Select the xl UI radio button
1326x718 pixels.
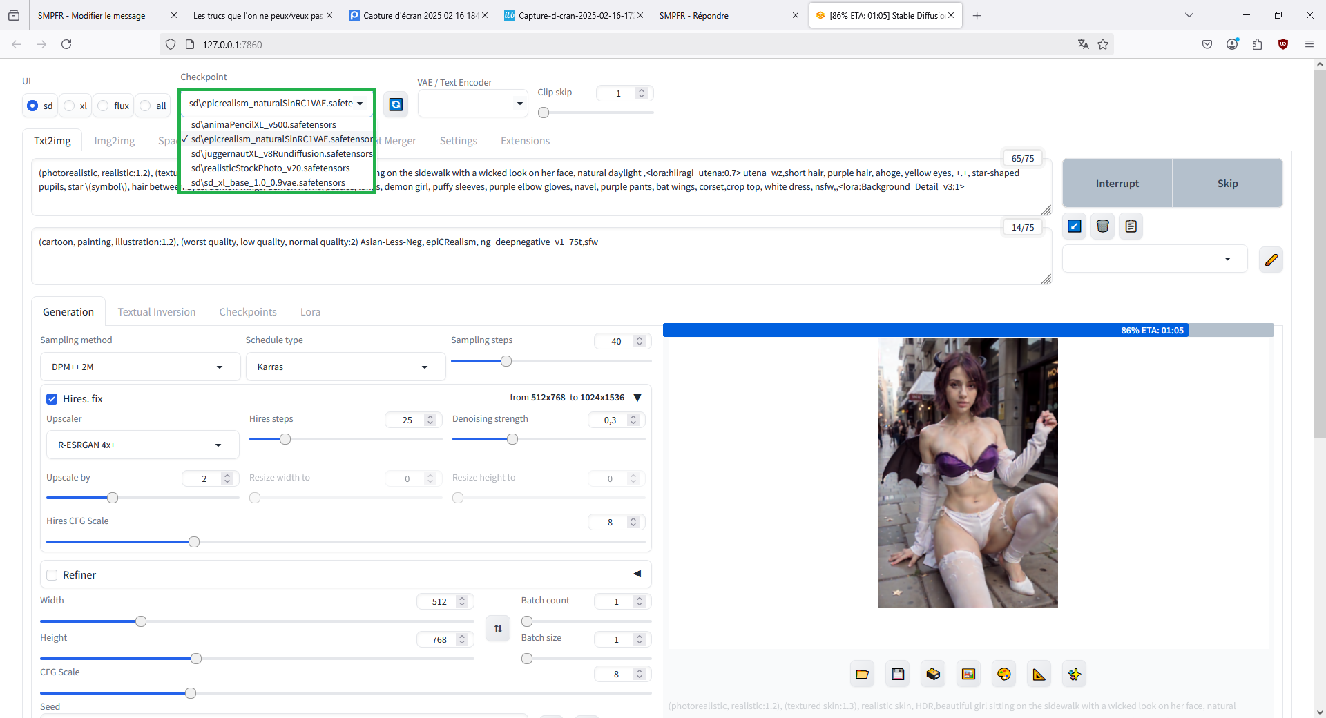[x=70, y=106]
